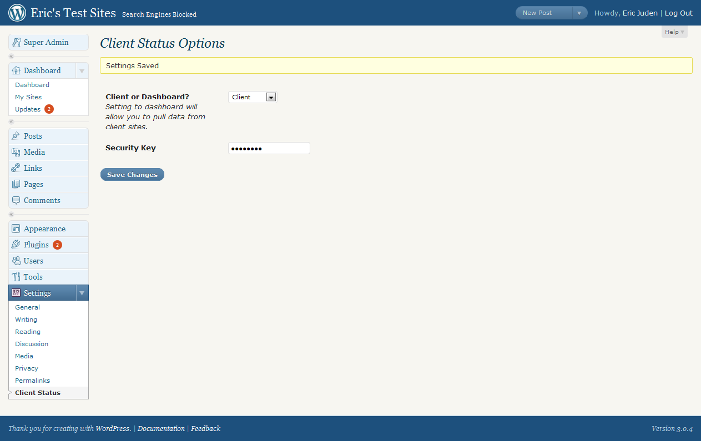Open Super Admin menu
701x441 pixels.
[x=48, y=42]
